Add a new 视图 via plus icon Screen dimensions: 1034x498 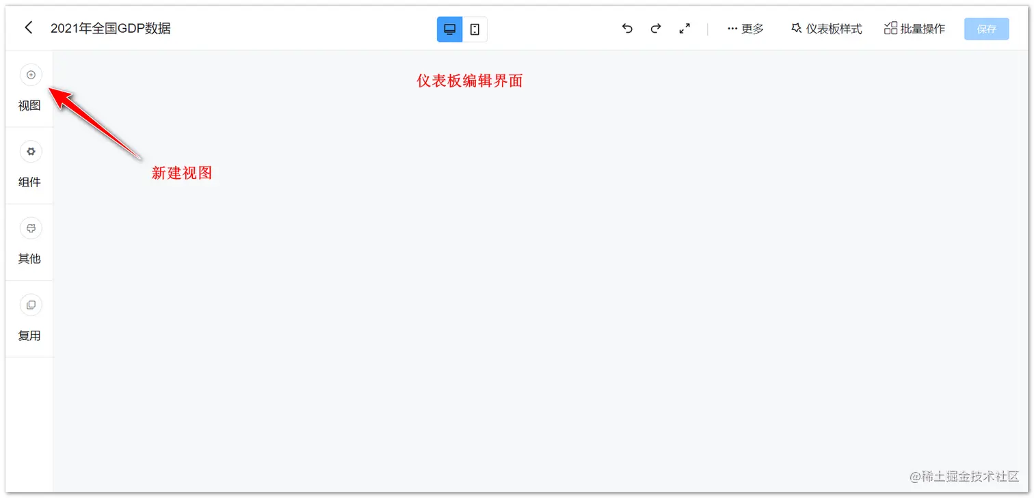coord(31,75)
